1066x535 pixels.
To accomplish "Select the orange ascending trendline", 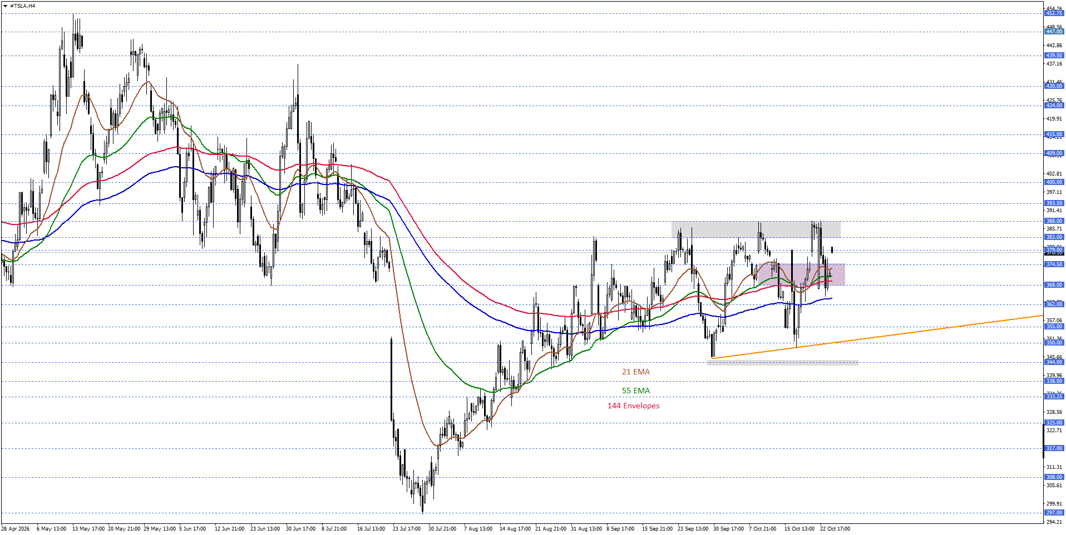I will (x=877, y=337).
